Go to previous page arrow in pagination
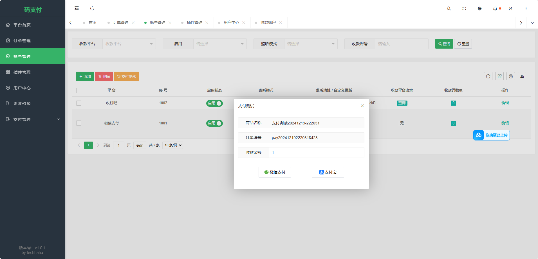Screen dimensions: 538x259 pos(79,145)
